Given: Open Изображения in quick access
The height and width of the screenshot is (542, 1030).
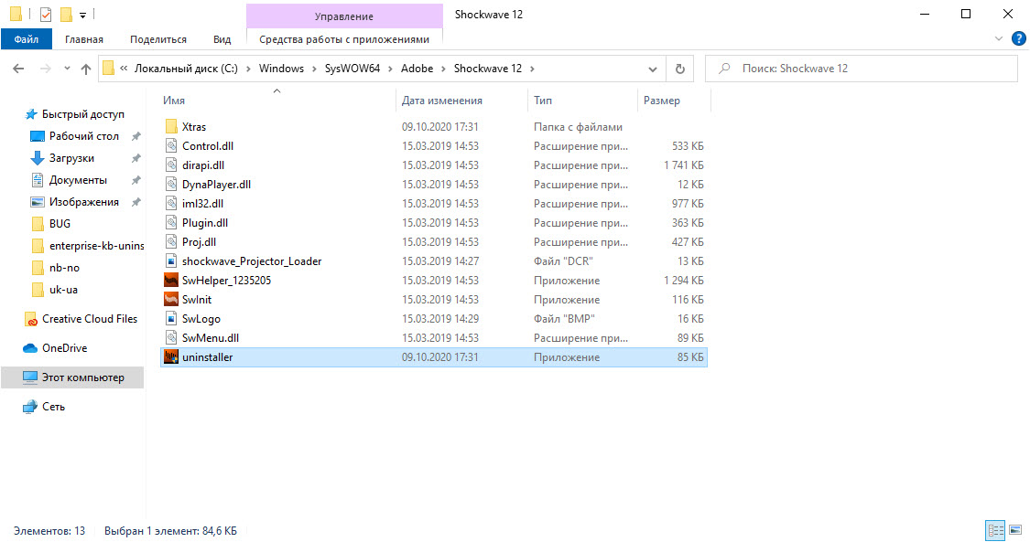Looking at the screenshot, I should tap(76, 202).
